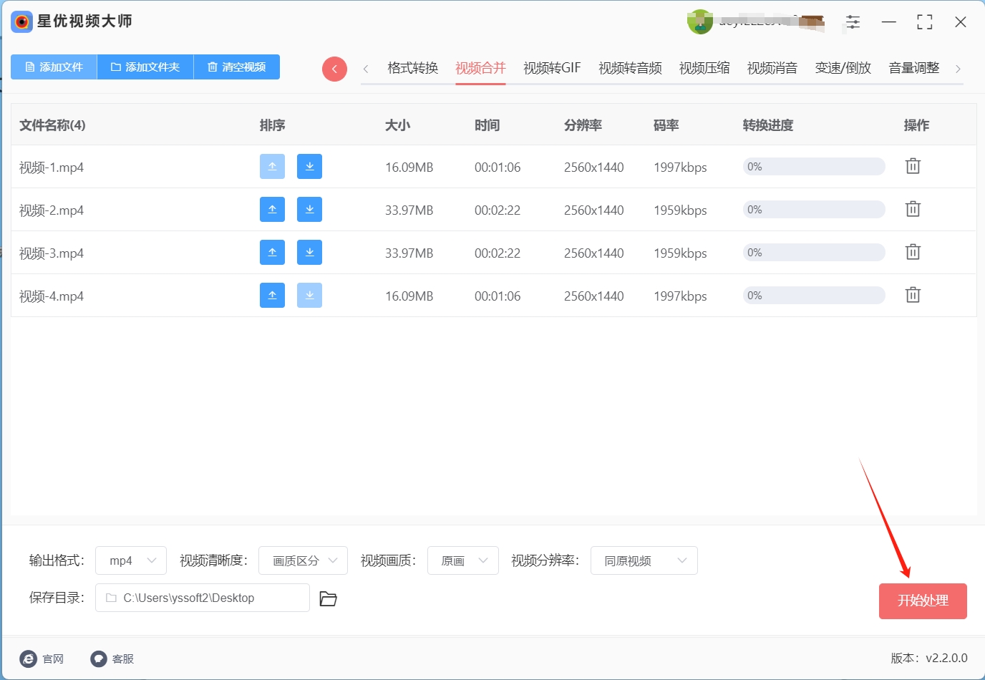Viewport: 985px width, 680px height.
Task: Show previous tabs with left chevron
Action: pyautogui.click(x=366, y=69)
